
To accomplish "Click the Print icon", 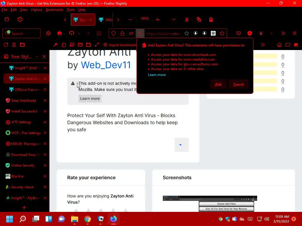I will [x=60, y=33].
